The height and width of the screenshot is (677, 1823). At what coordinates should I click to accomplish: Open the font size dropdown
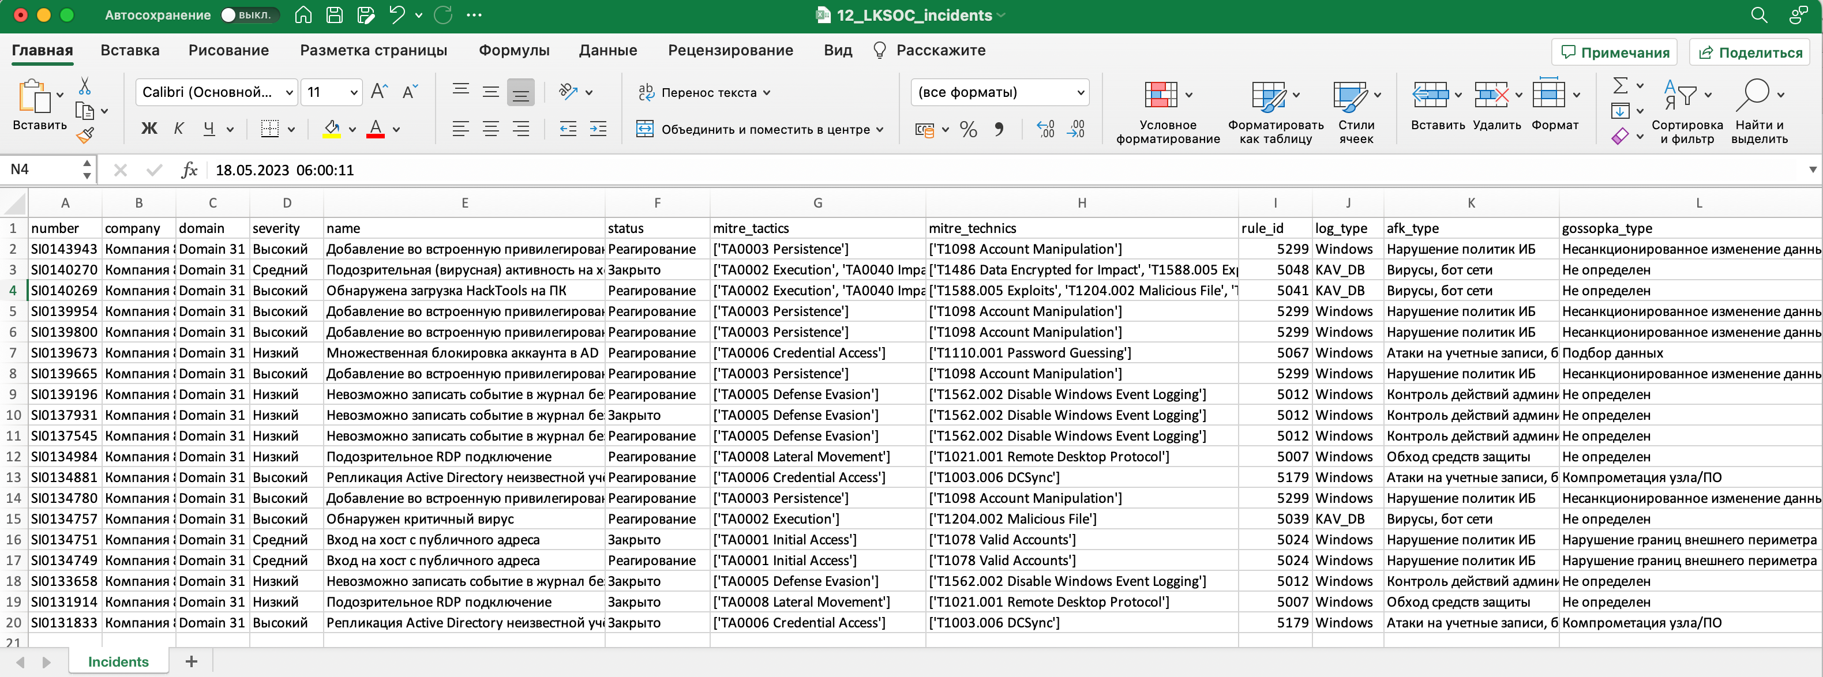point(354,92)
